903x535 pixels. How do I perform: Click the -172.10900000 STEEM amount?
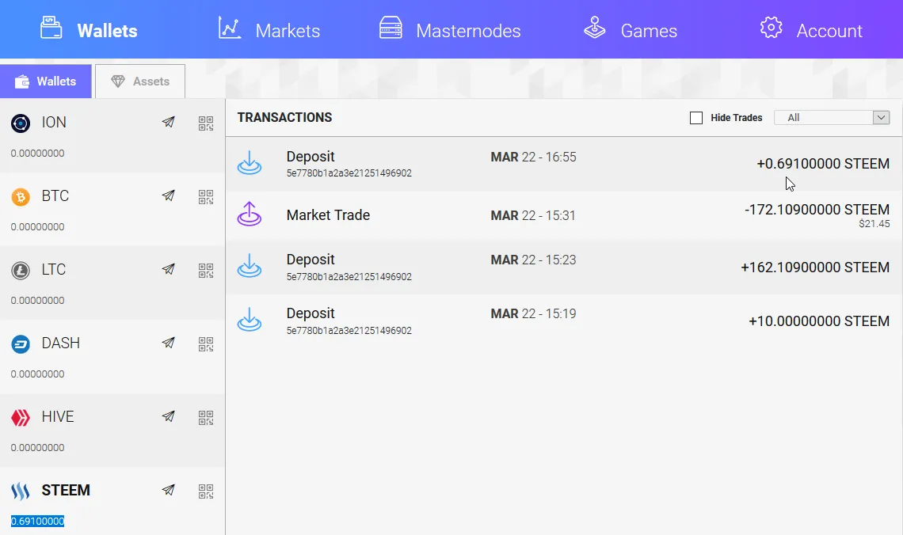tap(817, 210)
